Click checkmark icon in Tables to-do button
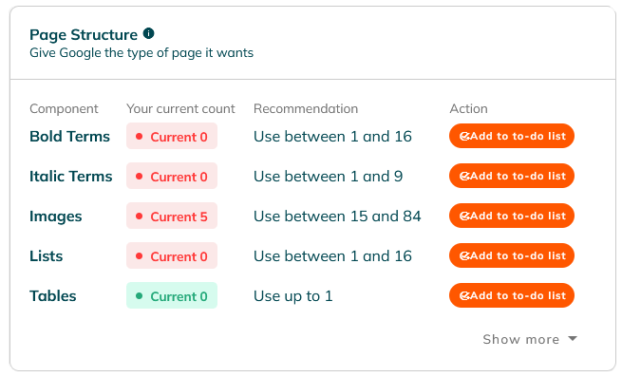 [x=464, y=295]
